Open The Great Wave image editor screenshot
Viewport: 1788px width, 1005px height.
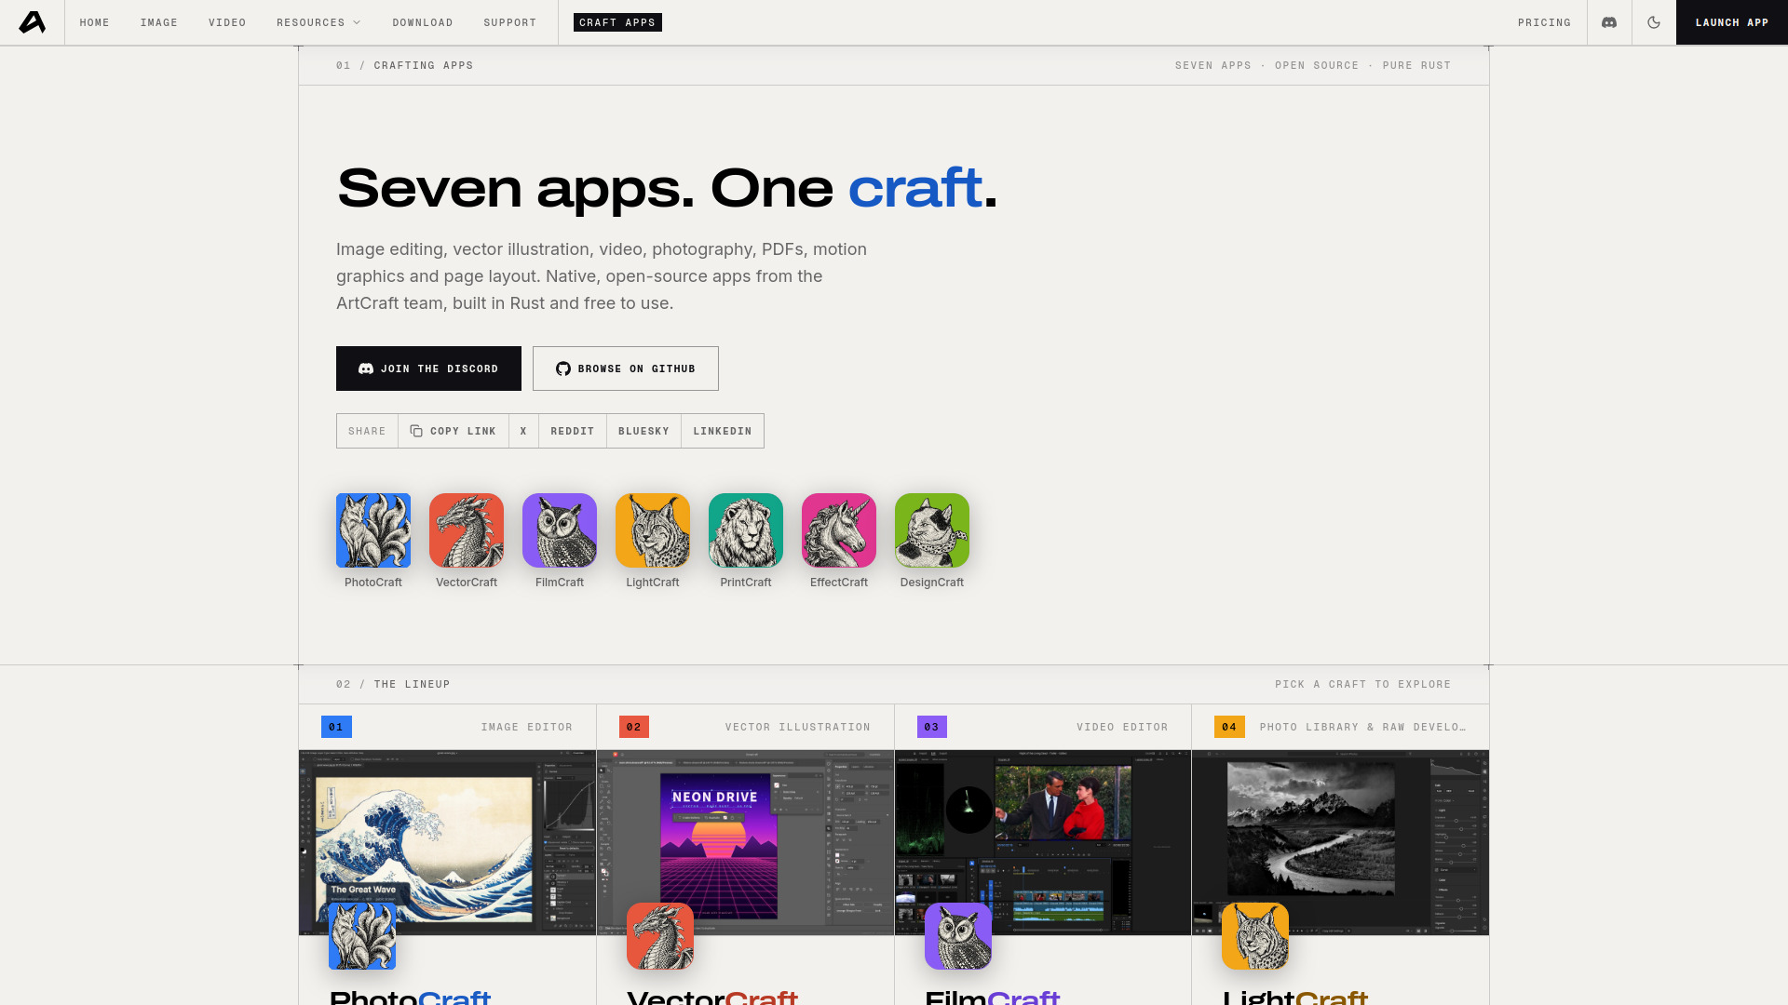pos(447,842)
